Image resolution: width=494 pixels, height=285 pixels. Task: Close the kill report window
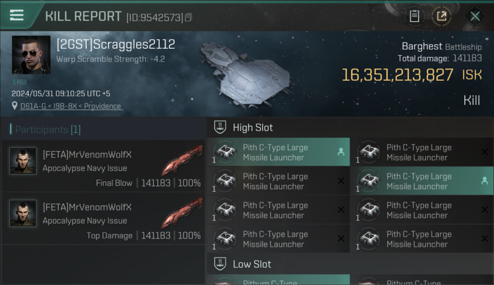[x=475, y=16]
